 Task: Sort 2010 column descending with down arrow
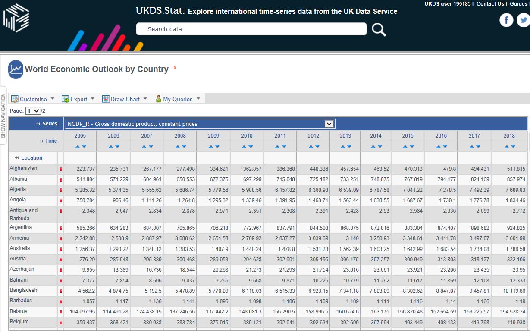click(x=250, y=147)
